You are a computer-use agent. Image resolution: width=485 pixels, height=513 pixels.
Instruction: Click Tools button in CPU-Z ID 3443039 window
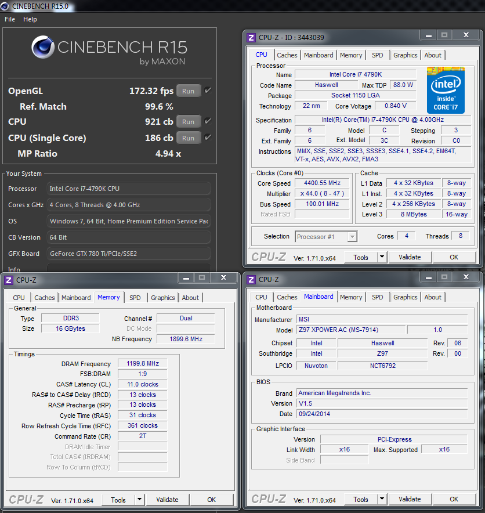click(361, 258)
